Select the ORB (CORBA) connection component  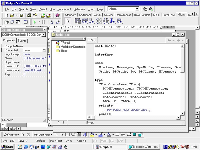click(120, 21)
